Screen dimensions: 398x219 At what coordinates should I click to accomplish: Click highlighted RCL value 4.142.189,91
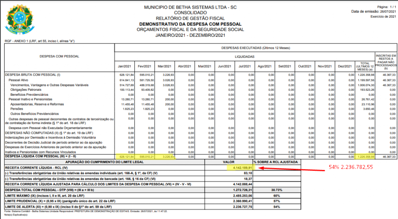[x=240, y=168]
